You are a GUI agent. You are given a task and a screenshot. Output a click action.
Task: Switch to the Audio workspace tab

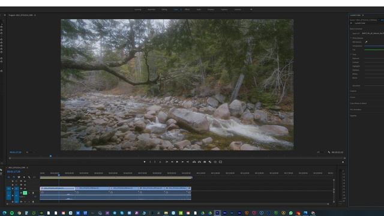[199, 10]
